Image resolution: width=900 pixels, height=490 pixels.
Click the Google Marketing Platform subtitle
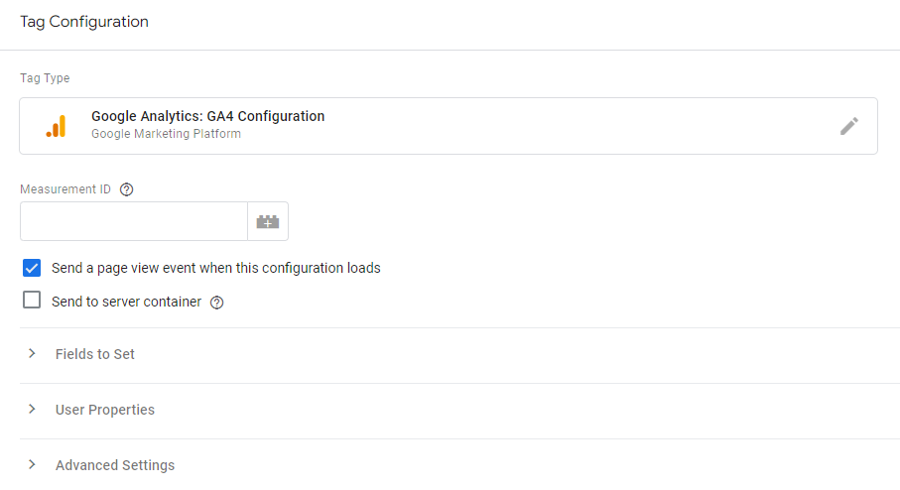tap(166, 134)
